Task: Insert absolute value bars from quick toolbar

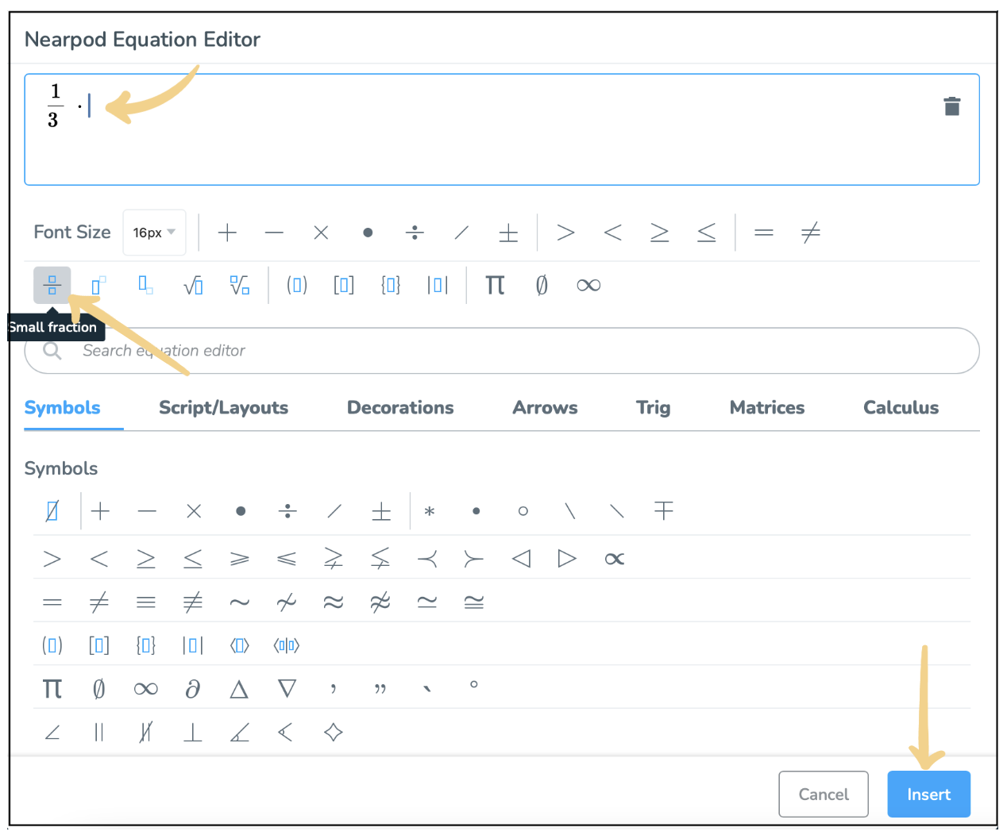Action: [438, 285]
